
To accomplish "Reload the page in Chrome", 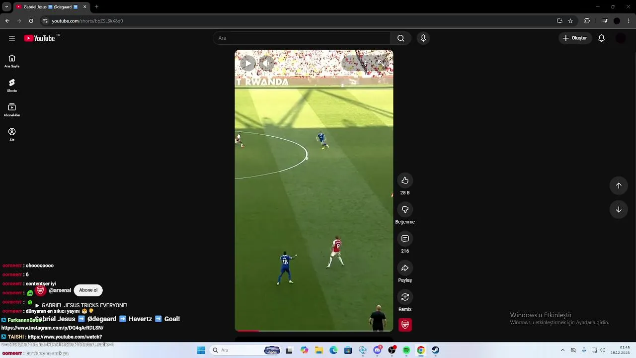I will click(x=31, y=21).
